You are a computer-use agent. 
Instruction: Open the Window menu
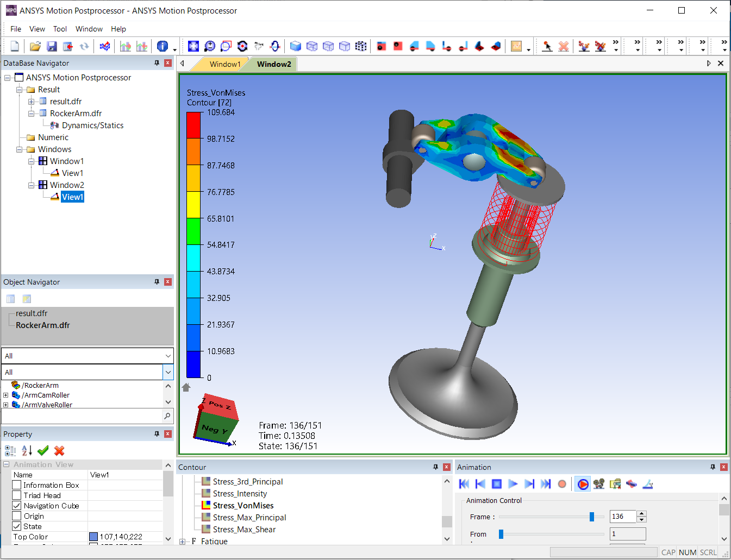[x=89, y=29]
